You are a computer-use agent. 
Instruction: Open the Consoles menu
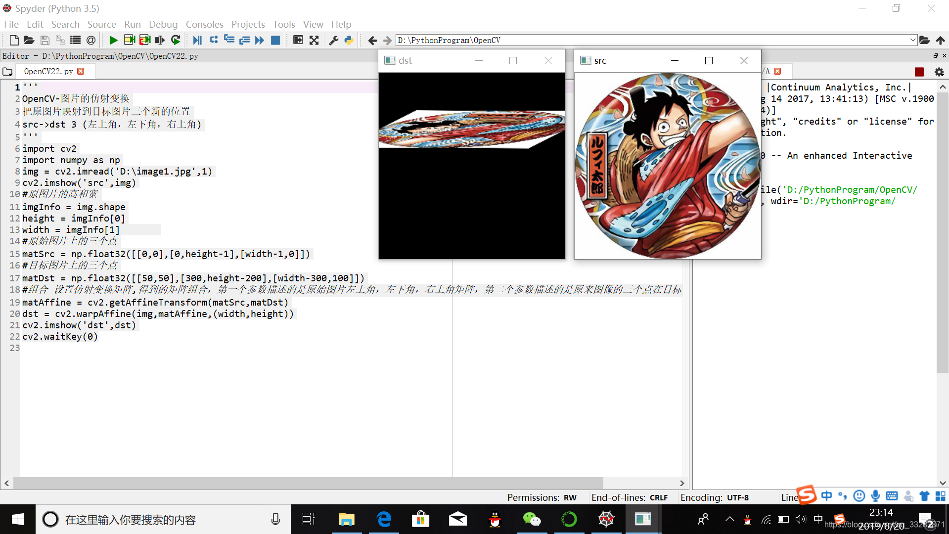[205, 24]
